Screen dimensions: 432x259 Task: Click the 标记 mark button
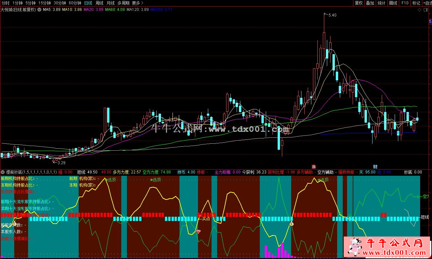click(x=416, y=3)
